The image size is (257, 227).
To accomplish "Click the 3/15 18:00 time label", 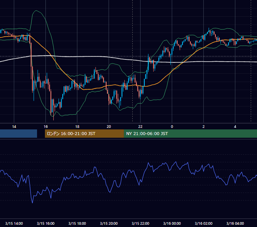I will coord(77,223).
